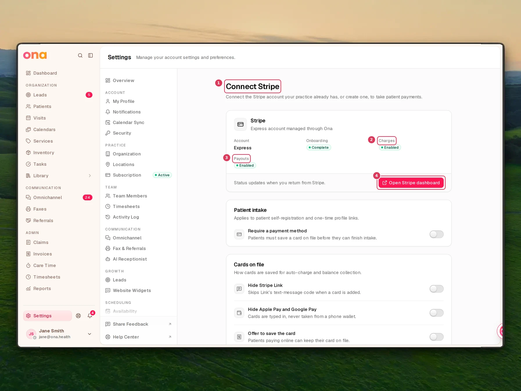
Task: Toggle Hide Stripe Link switch
Action: (436, 289)
